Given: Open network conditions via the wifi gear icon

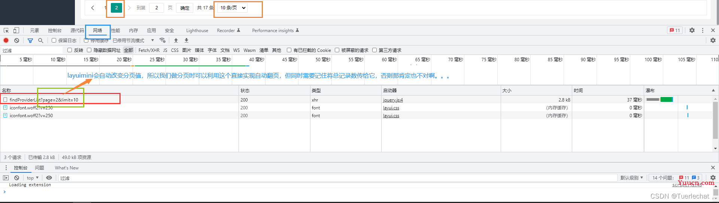Looking at the screenshot, I should tap(163, 40).
